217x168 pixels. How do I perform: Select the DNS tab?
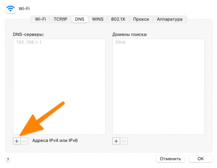[80, 19]
